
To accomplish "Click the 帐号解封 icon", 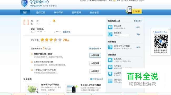I will click(x=110, y=67).
